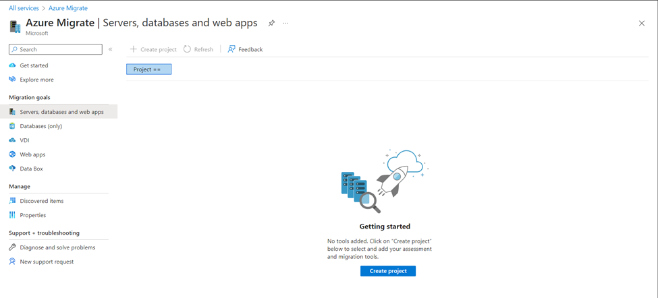
Task: Open the ellipsis more options menu
Action: 285,23
